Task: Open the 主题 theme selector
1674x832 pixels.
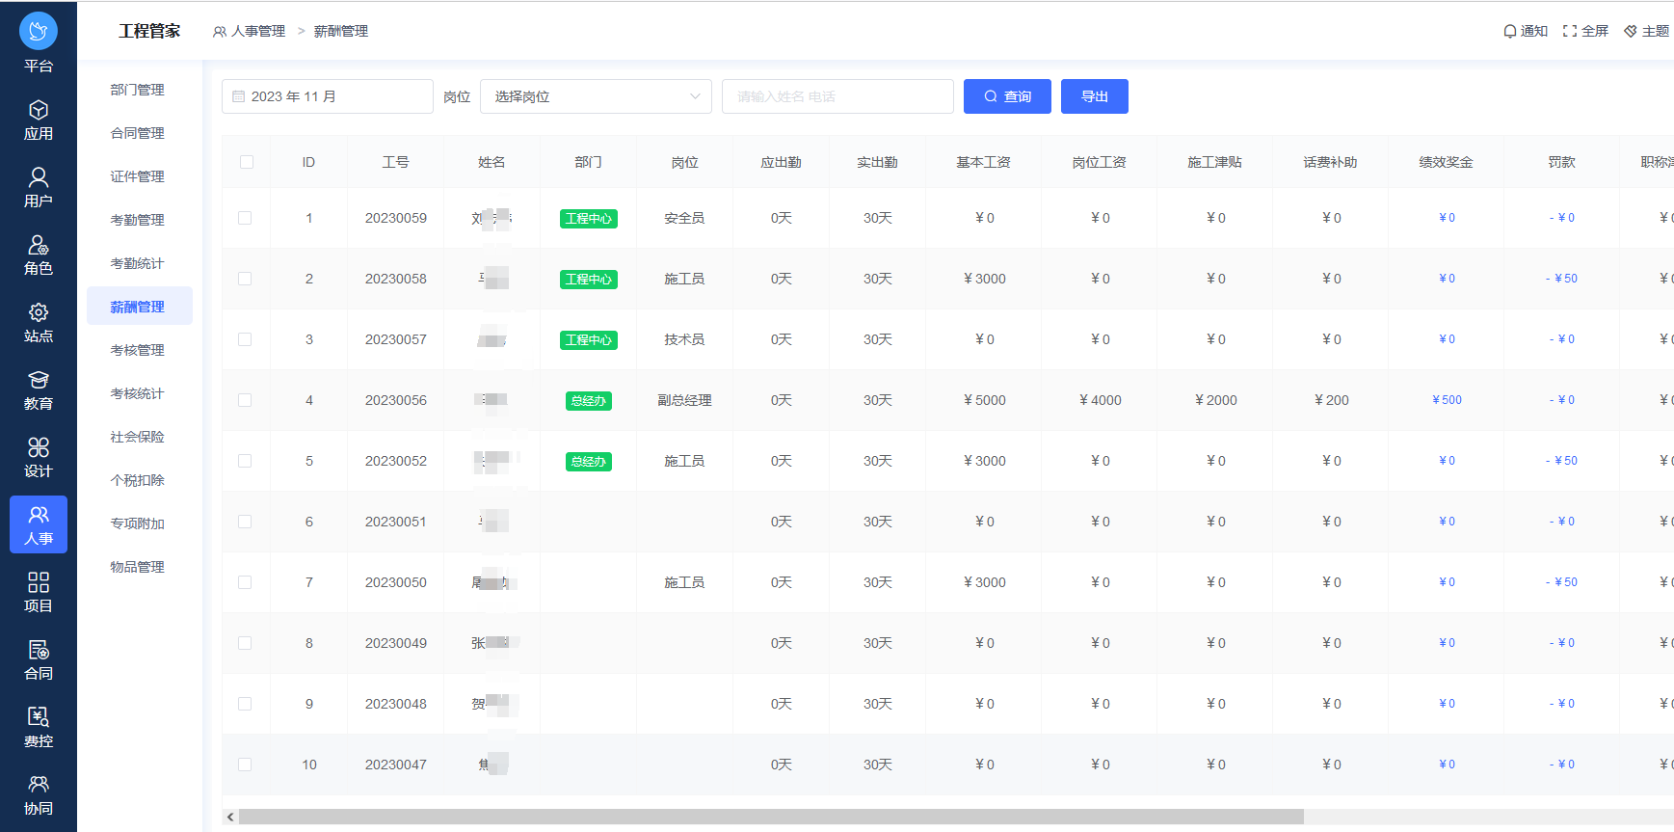Action: pos(1646,31)
